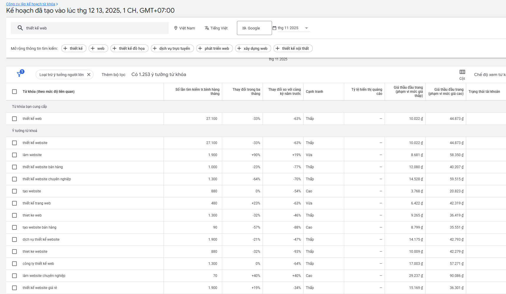The height and width of the screenshot is (294, 506).
Task: Check the 'làm website' keyword row
Action: click(14, 155)
